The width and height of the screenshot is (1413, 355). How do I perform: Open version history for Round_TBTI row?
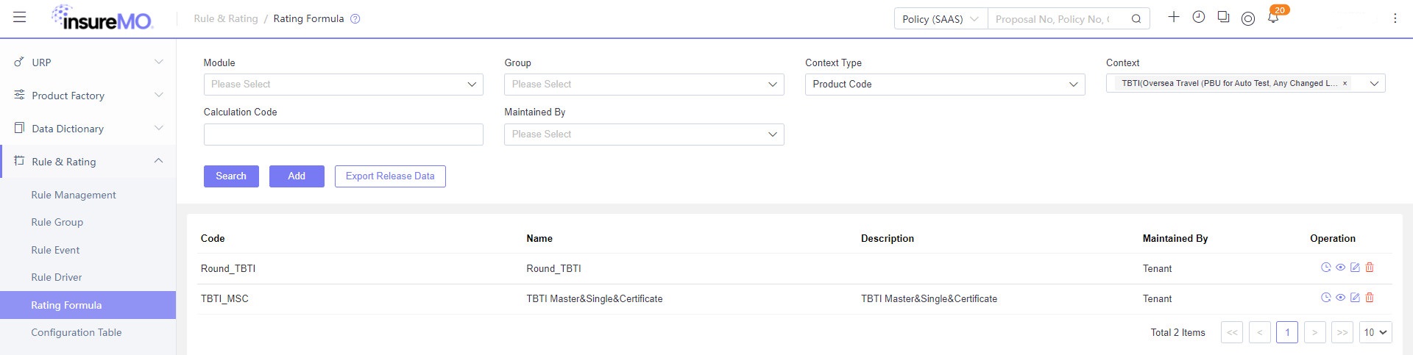1326,268
